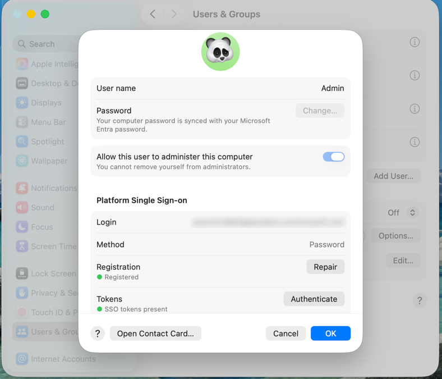Open Screen Time settings icon
The height and width of the screenshot is (379, 442).
coord(22,246)
